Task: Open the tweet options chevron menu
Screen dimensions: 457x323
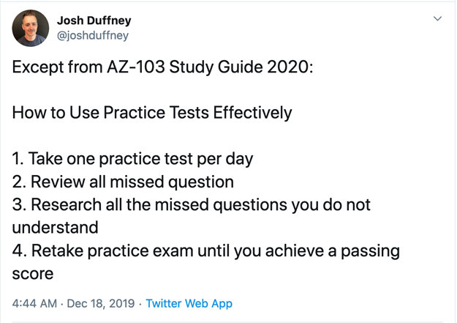Action: [x=437, y=19]
